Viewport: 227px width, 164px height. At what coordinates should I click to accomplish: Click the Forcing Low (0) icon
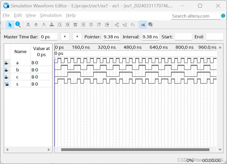[36, 25]
